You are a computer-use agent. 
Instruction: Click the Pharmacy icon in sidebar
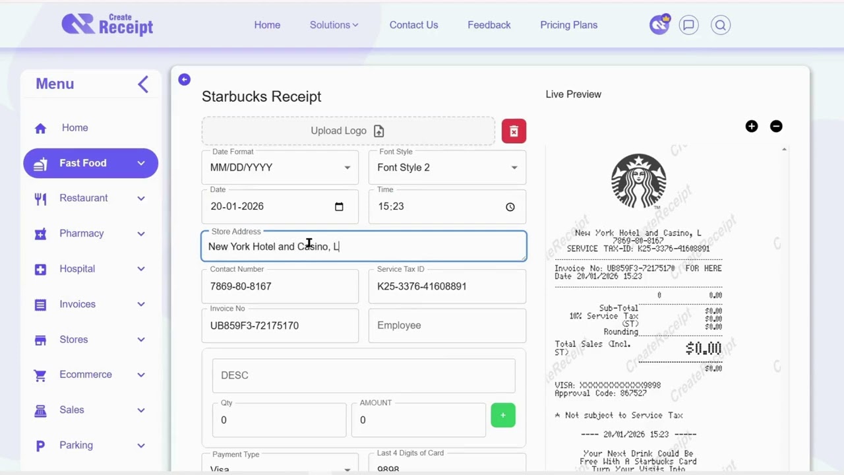40,234
